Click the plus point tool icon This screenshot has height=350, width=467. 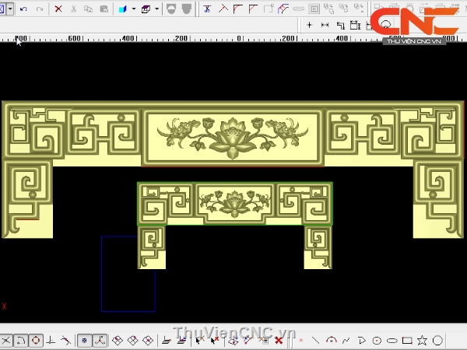pos(309,25)
